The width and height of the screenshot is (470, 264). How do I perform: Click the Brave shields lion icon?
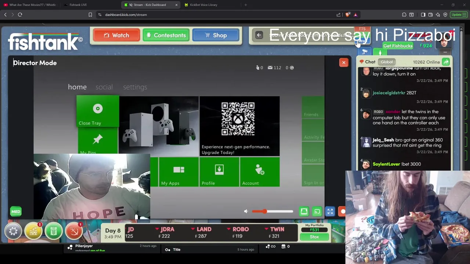pyautogui.click(x=348, y=15)
